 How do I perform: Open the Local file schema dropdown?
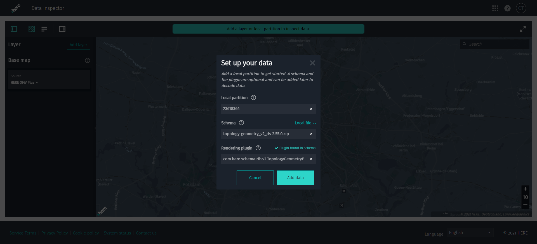305,123
